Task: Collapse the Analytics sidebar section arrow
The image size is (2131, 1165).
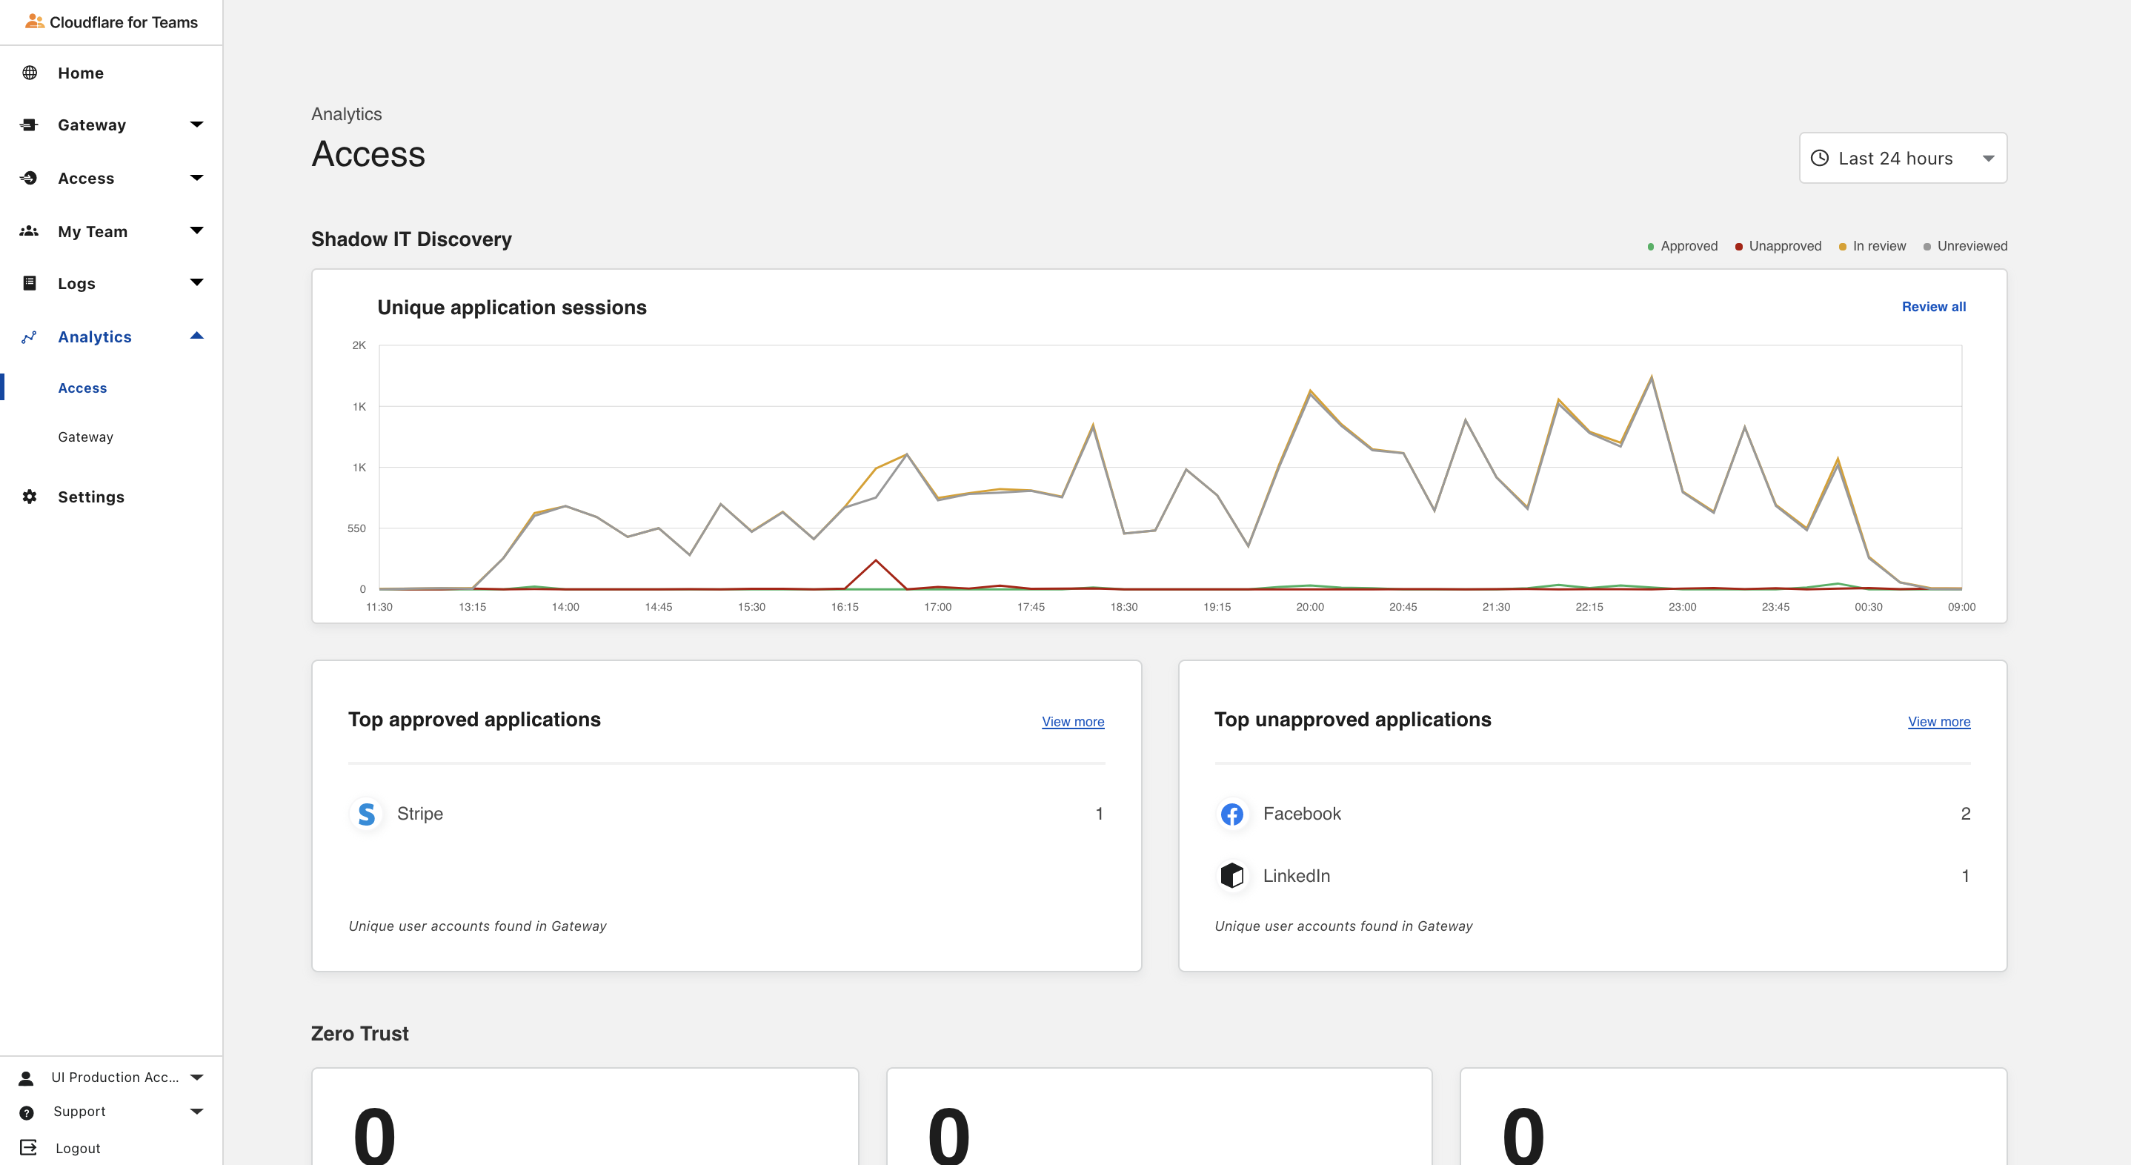Action: [x=197, y=336]
